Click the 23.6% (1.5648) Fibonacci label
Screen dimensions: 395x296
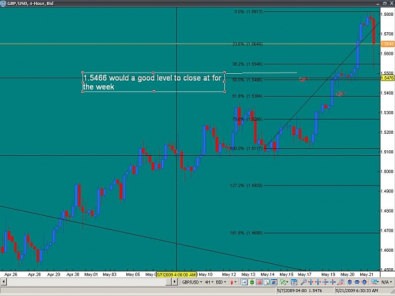tap(247, 44)
